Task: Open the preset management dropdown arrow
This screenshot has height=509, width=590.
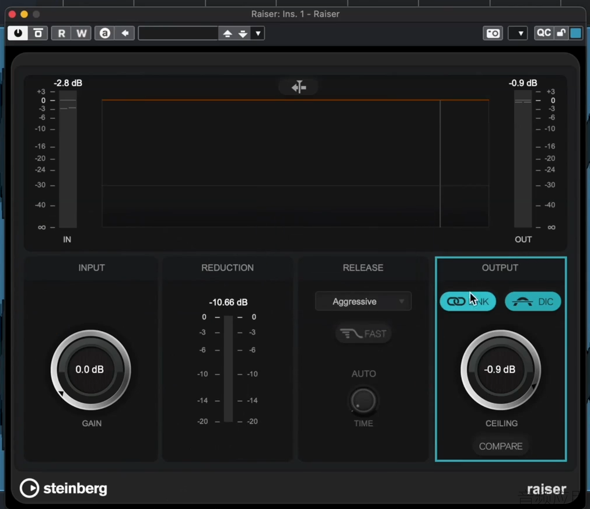Action: pyautogui.click(x=258, y=33)
